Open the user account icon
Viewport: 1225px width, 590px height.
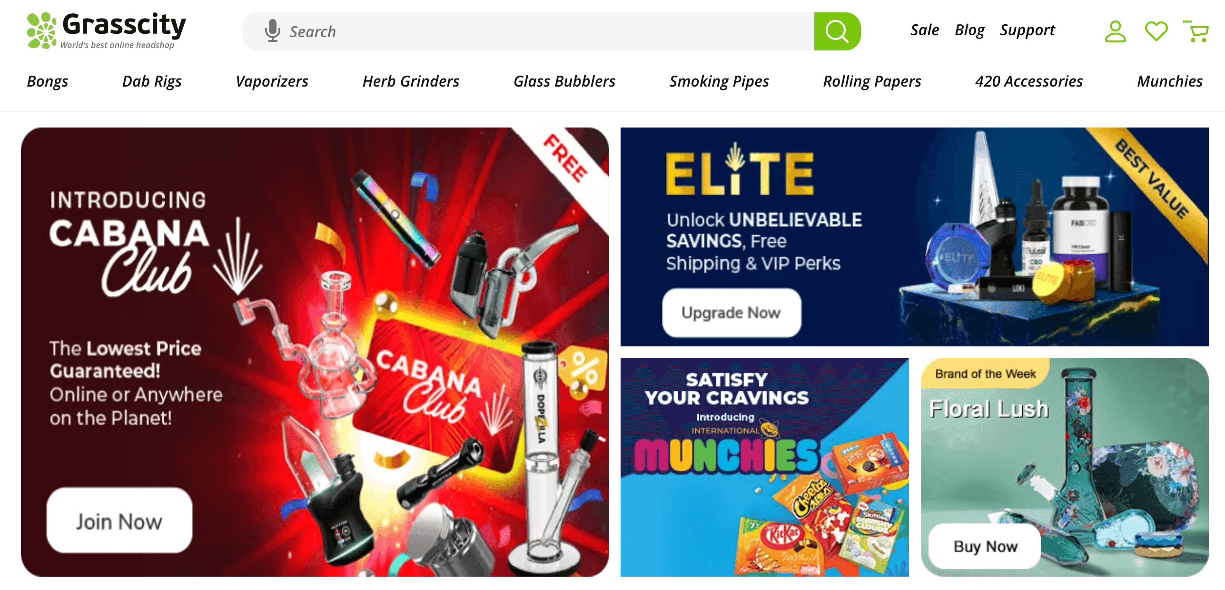coord(1115,31)
